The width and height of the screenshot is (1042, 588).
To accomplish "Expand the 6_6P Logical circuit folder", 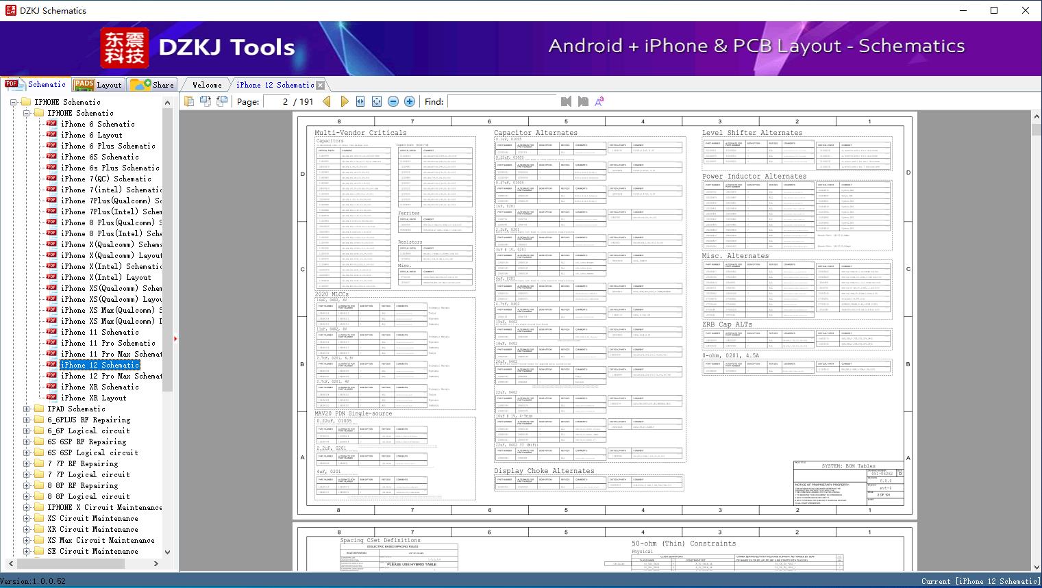I will click(27, 431).
